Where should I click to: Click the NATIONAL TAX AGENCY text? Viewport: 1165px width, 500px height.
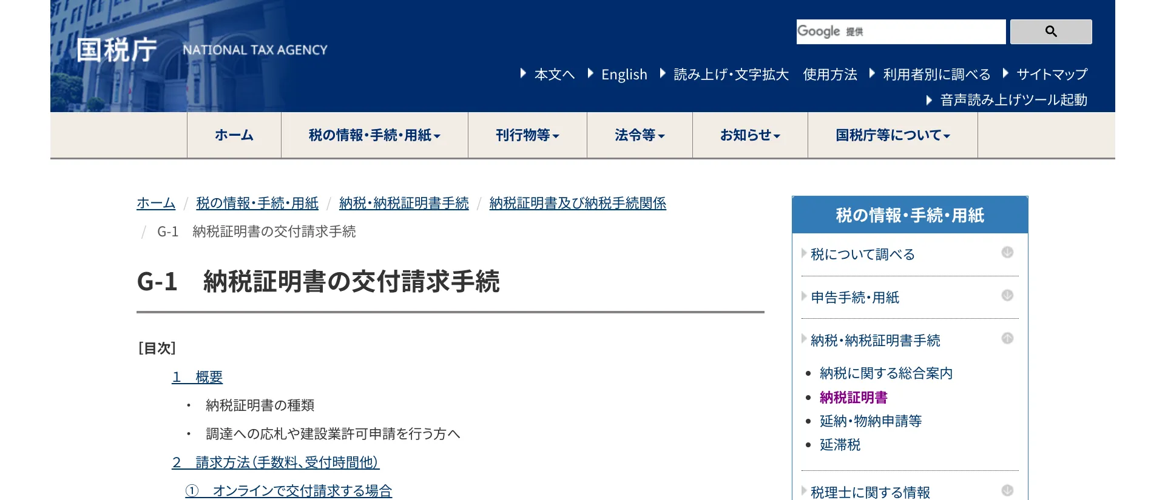(255, 50)
